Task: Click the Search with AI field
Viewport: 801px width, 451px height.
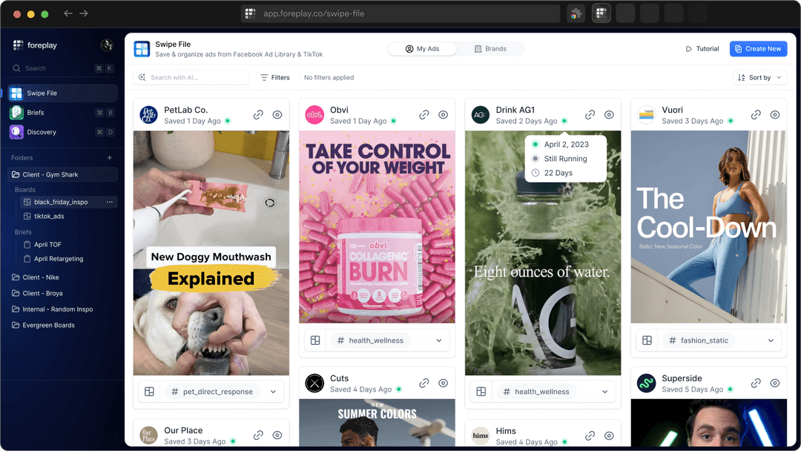Action: tap(191, 77)
